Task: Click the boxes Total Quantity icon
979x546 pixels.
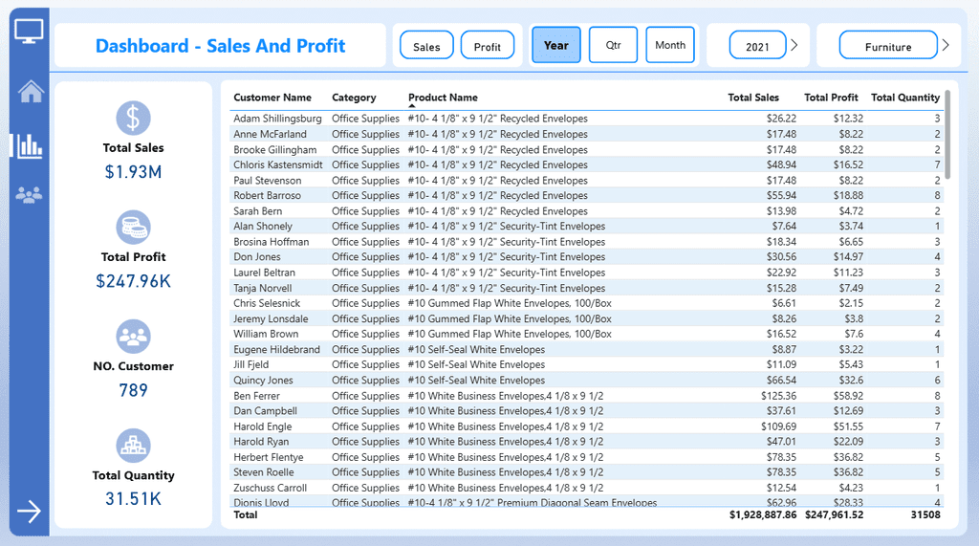Action: point(133,446)
